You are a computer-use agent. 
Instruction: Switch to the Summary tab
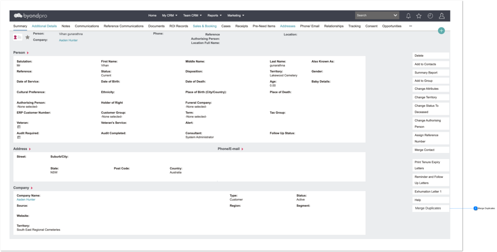(x=20, y=26)
